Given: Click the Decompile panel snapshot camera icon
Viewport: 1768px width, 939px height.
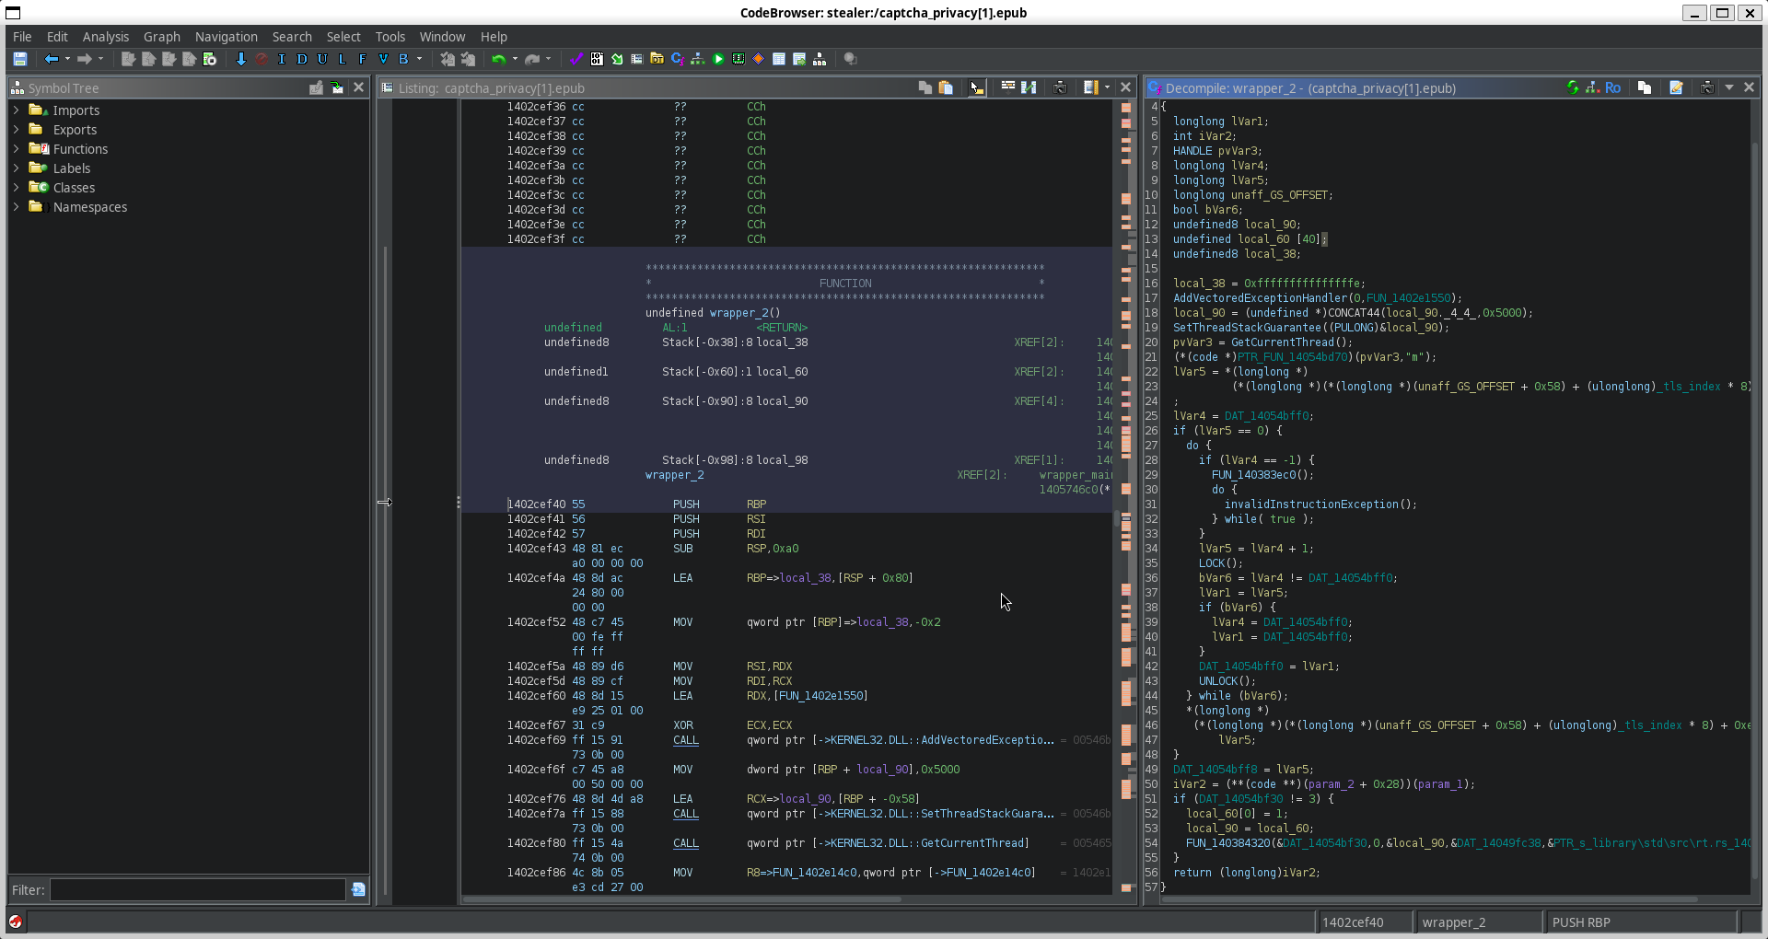Looking at the screenshot, I should pyautogui.click(x=1706, y=87).
